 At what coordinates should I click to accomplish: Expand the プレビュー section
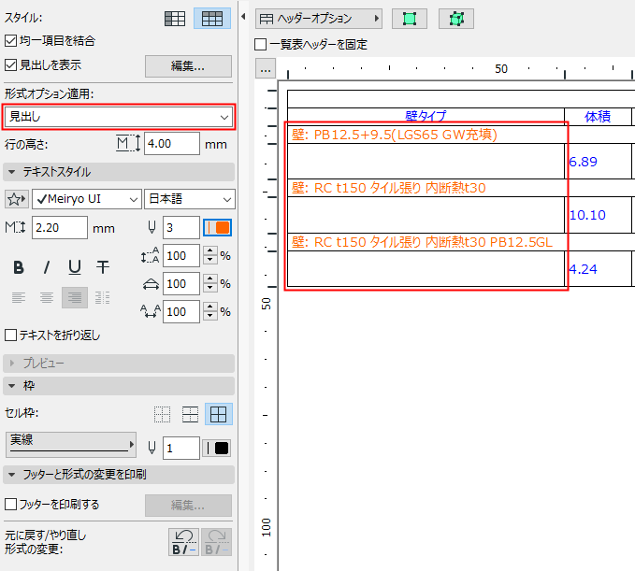(119, 364)
